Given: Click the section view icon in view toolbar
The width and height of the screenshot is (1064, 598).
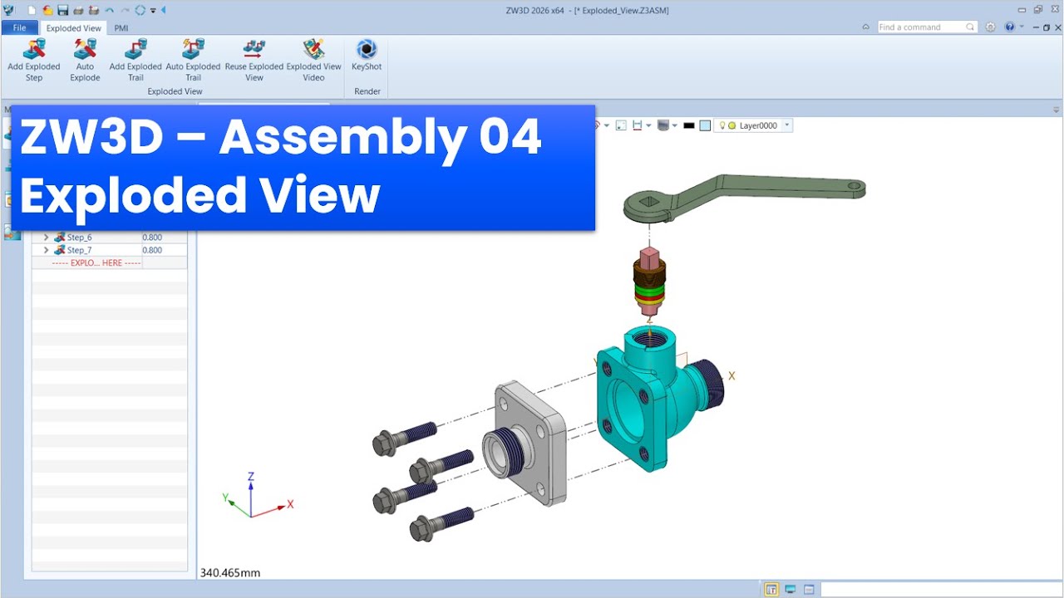Looking at the screenshot, I should tap(637, 125).
